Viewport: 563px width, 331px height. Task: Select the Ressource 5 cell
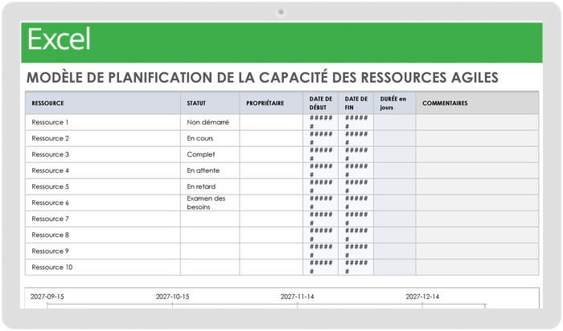(x=103, y=187)
